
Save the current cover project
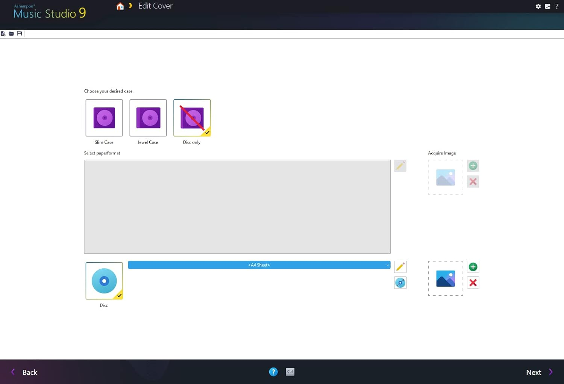tap(19, 33)
